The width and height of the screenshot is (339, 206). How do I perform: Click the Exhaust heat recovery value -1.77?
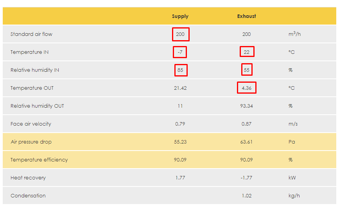[x=247, y=178]
